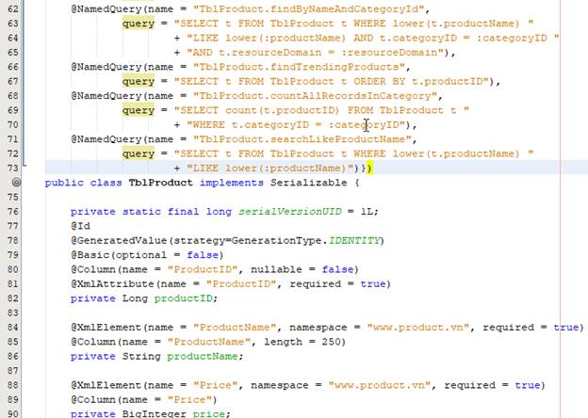This screenshot has width=588, height=418.
Task: Click true value of required on line 81
Action: point(373,283)
